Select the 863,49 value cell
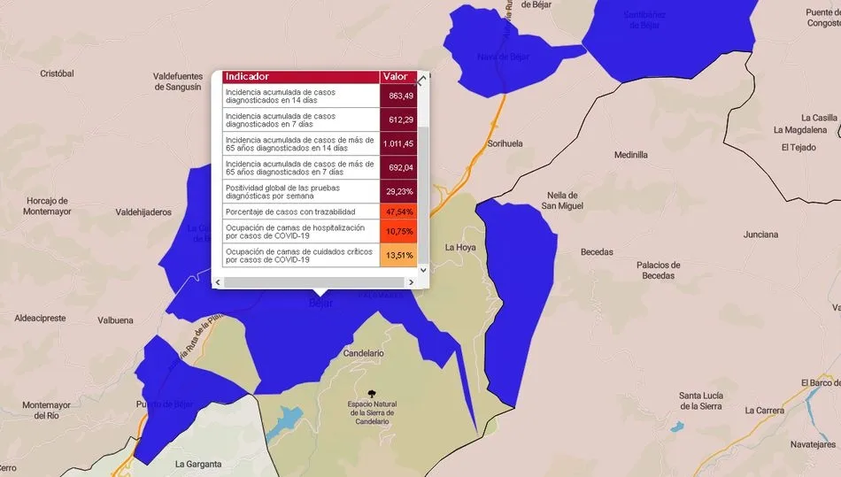Image resolution: width=841 pixels, height=477 pixels. click(398, 96)
